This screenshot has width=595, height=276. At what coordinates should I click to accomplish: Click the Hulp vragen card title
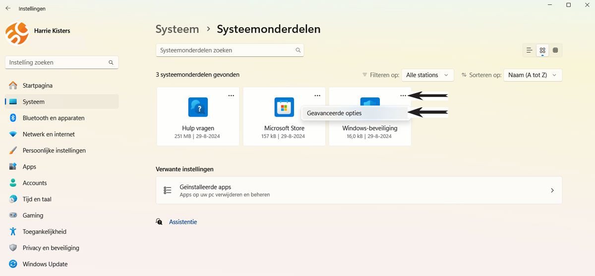(x=198, y=128)
